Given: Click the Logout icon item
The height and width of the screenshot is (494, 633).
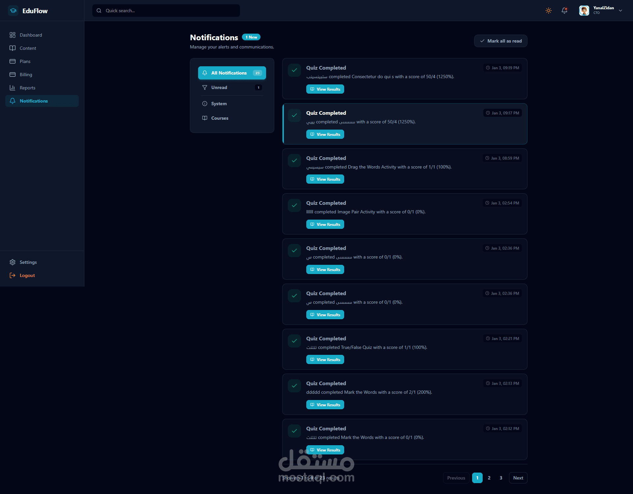Looking at the screenshot, I should click(27, 275).
